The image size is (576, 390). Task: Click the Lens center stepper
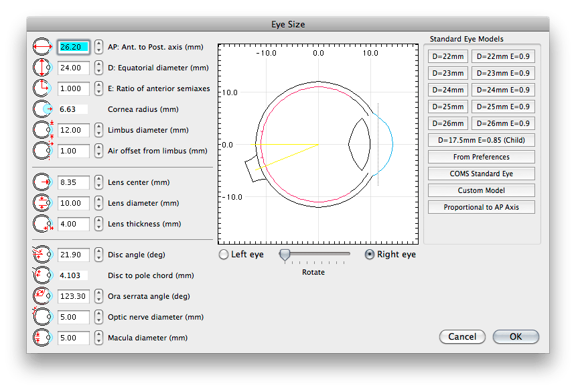tap(98, 182)
